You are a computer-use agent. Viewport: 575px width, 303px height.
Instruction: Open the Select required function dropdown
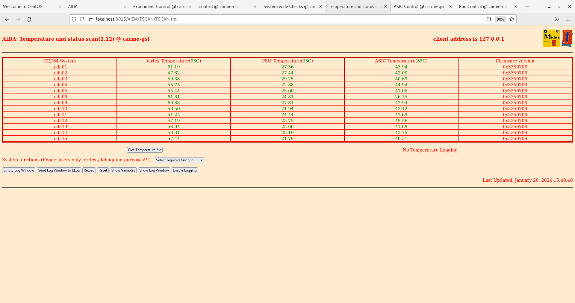point(179,160)
